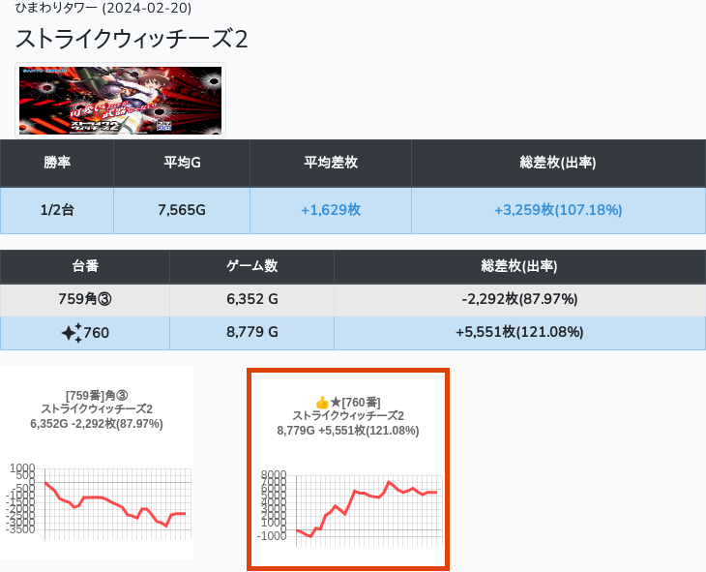Viewport: 706px width, 572px height.
Task: Click the 平均差枚 column header
Action: tap(331, 163)
